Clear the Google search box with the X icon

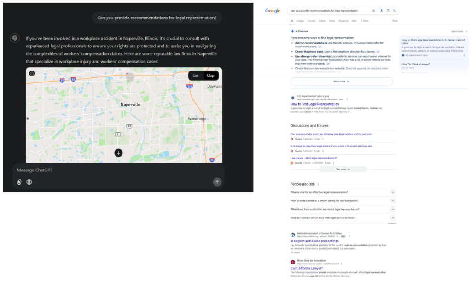click(374, 11)
